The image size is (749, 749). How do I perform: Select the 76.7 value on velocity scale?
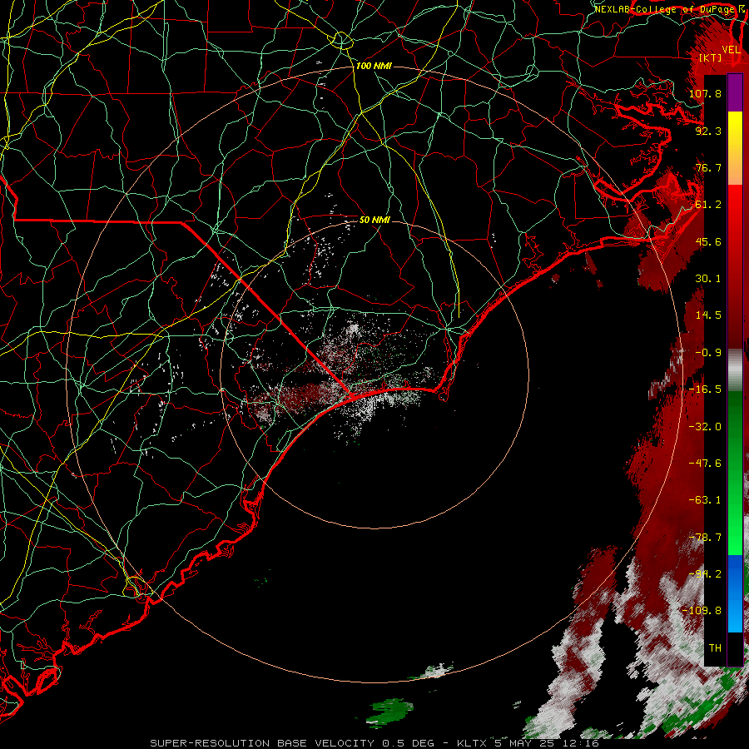[708, 167]
